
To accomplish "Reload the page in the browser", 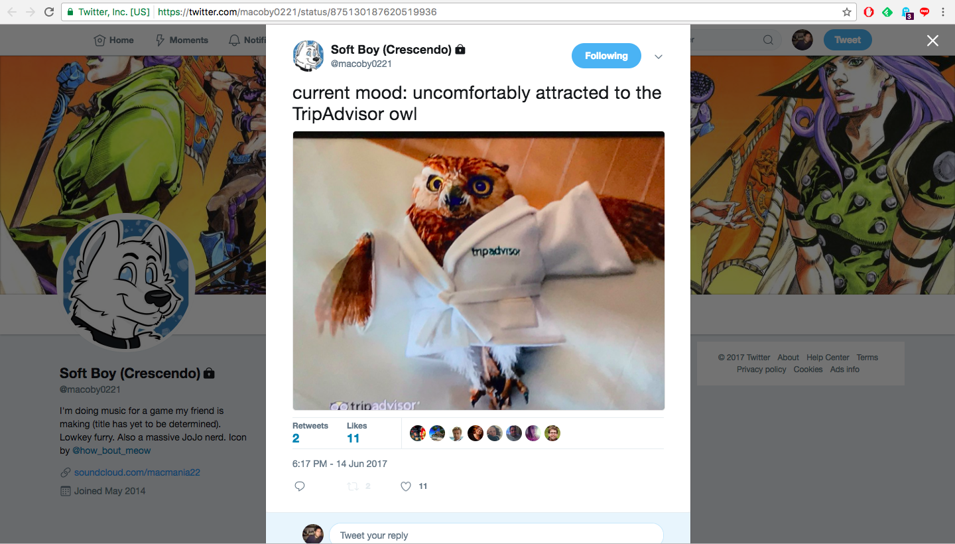I will [49, 12].
